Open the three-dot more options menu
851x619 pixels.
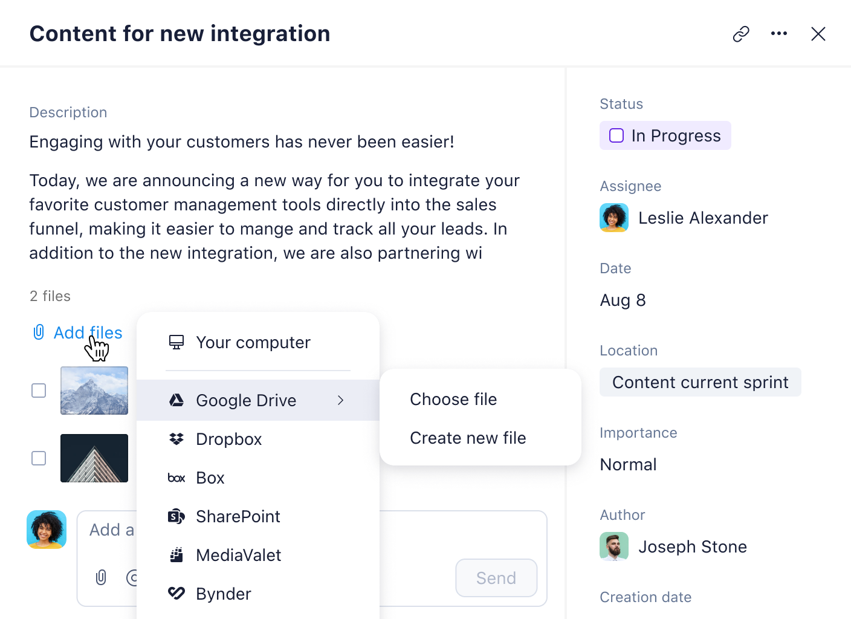click(x=779, y=34)
